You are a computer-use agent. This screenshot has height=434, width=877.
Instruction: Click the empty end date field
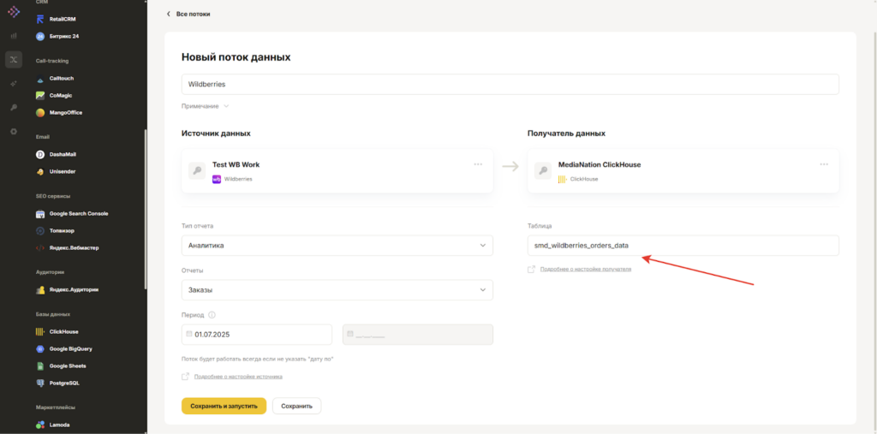(418, 335)
